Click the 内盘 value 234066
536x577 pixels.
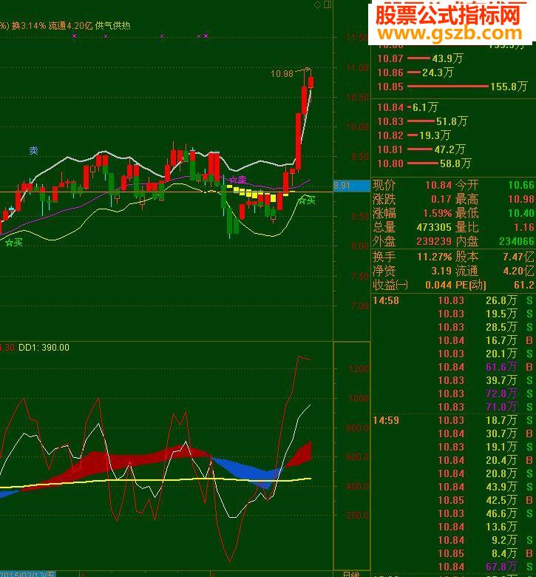point(517,241)
